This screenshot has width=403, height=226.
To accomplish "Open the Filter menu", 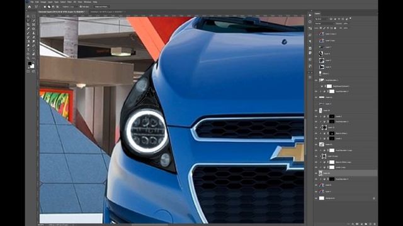I will 69,2.
